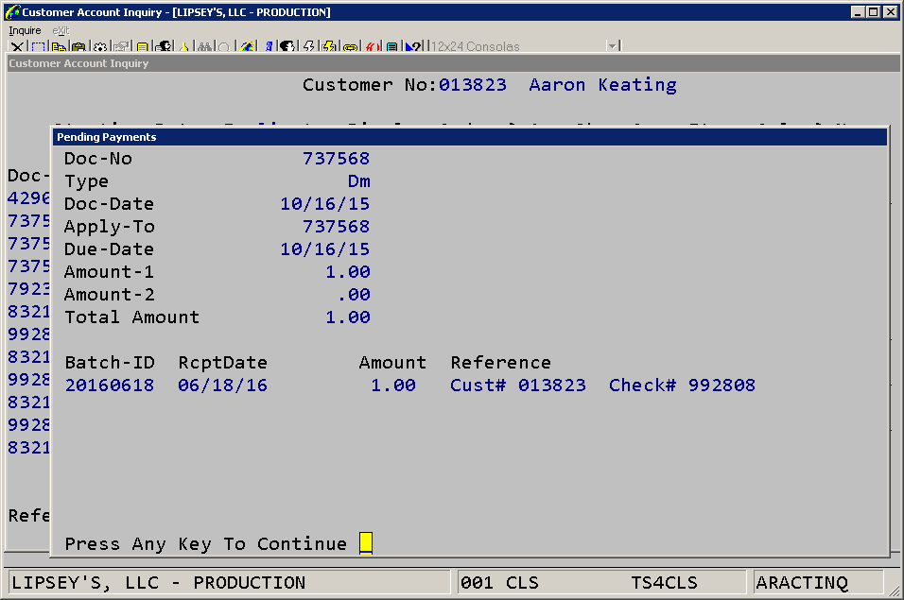Click the RcptDate column header
904x600 pixels.
[x=222, y=363]
